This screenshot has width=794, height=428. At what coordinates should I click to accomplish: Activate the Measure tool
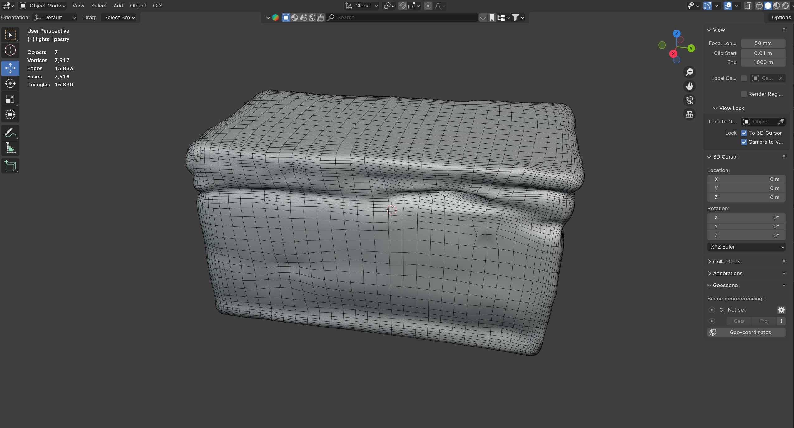(x=10, y=149)
